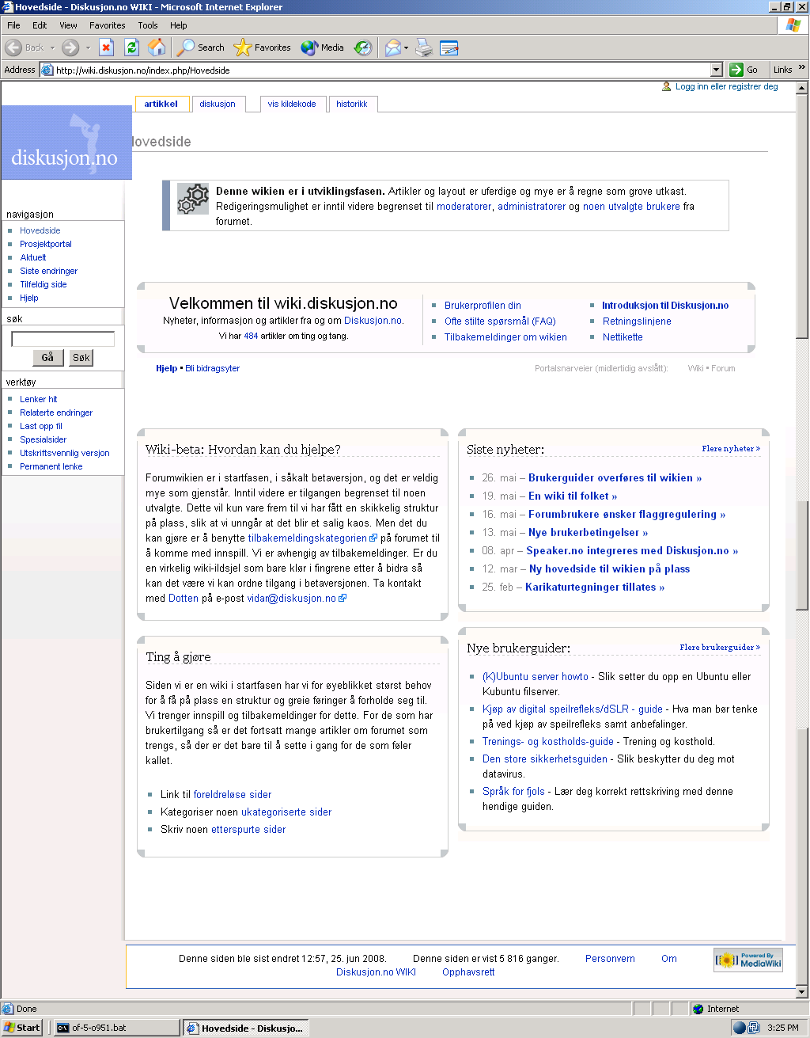This screenshot has width=810, height=1038.
Task: Go to Home page via house icon
Action: coord(157,48)
